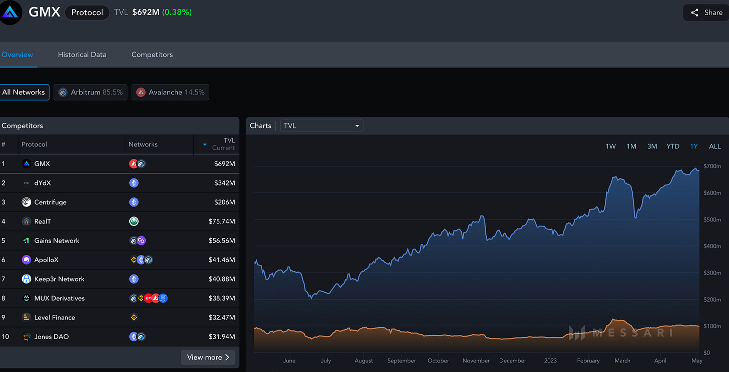
Task: Click the $342M TVL value
Action: (224, 183)
